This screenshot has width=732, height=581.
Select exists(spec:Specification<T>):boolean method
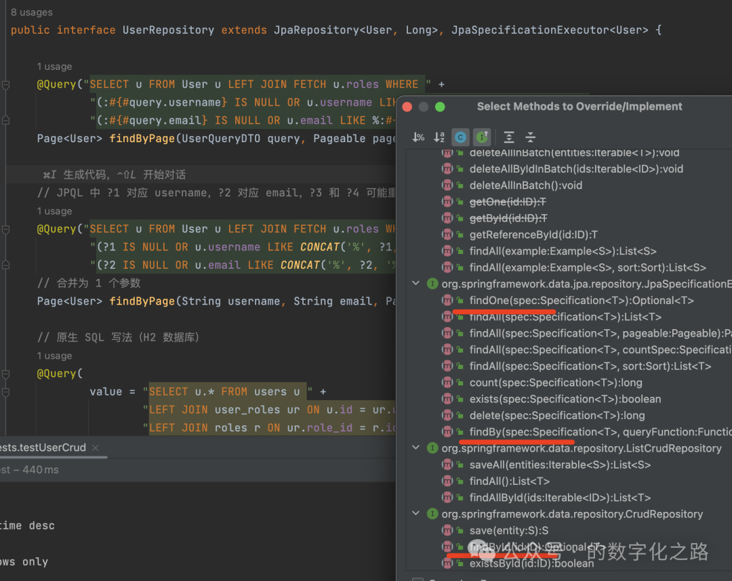click(x=565, y=399)
